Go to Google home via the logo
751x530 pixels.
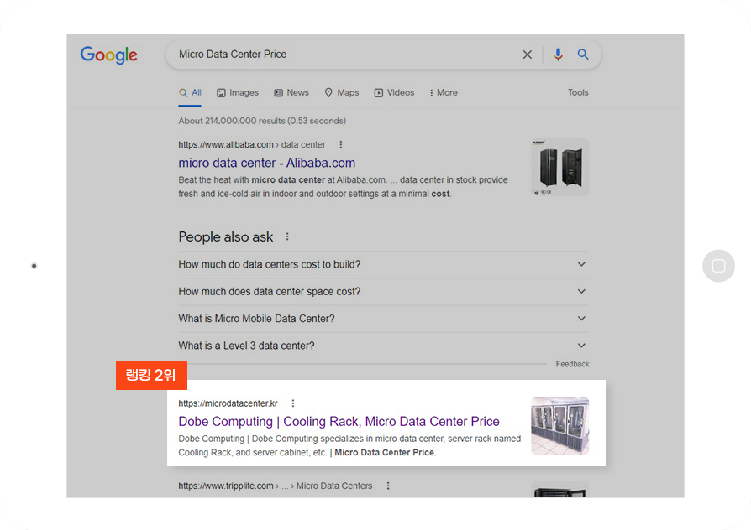pyautogui.click(x=108, y=55)
